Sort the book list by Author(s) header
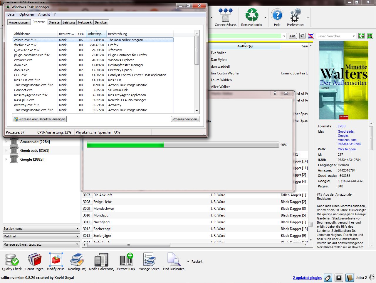376x283 pixels. tap(245, 46)
